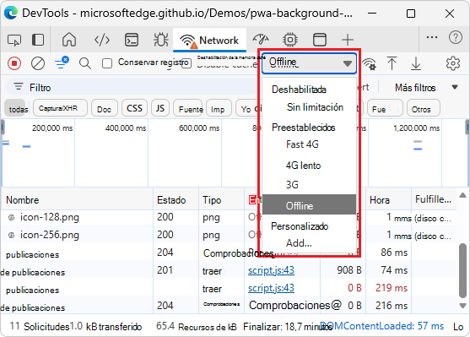Sort by Fulfille... column header

point(434,199)
